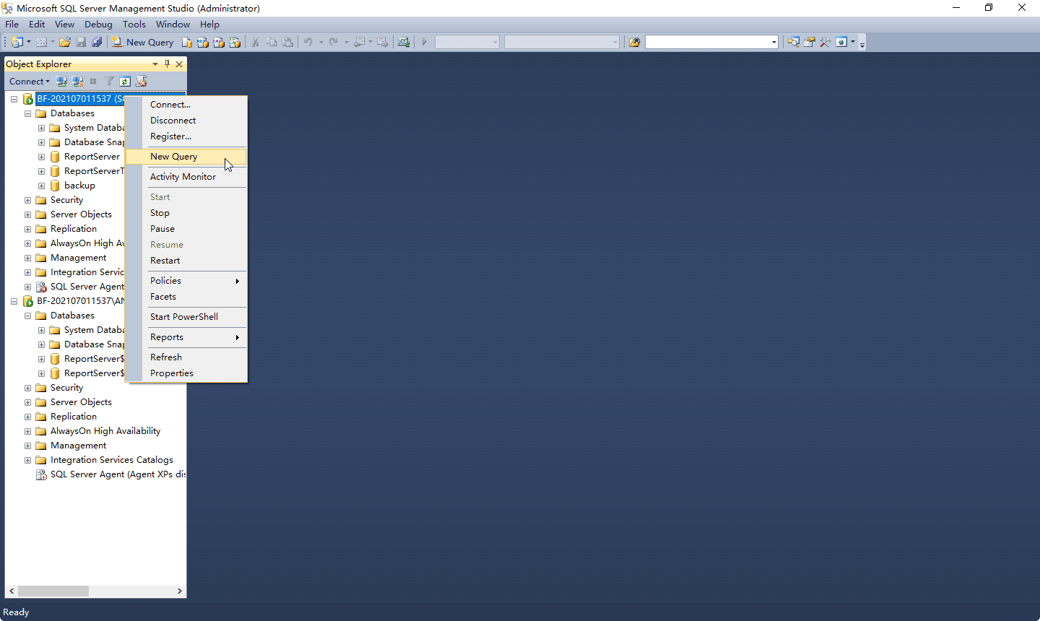1040x621 pixels.
Task: Click the New Project toolbar icon
Action: 17,42
